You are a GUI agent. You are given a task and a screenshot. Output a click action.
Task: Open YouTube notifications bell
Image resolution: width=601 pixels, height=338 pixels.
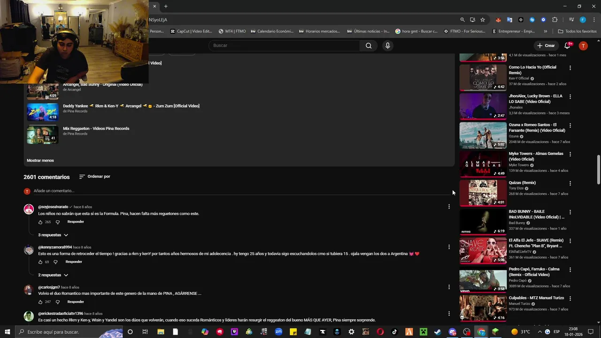567,46
